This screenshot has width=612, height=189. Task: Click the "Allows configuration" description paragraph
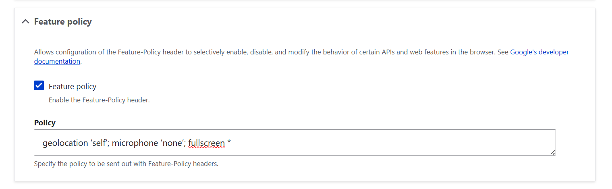coord(242,52)
